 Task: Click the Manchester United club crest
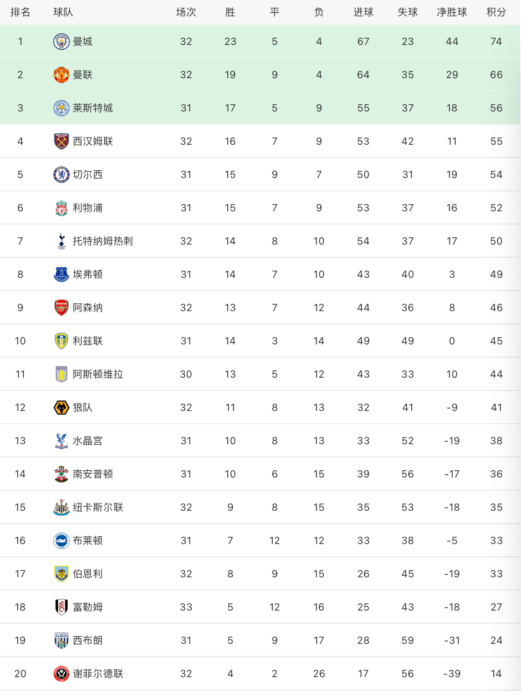point(62,75)
